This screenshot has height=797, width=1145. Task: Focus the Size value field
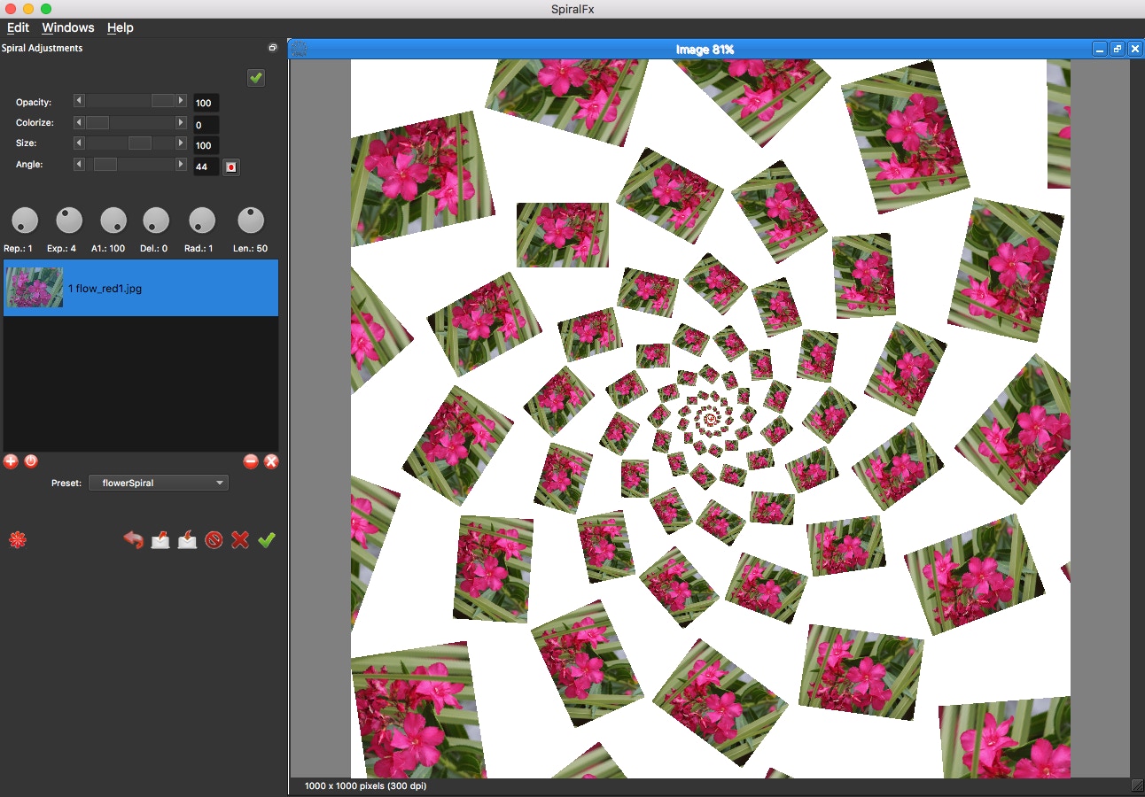[x=206, y=145]
